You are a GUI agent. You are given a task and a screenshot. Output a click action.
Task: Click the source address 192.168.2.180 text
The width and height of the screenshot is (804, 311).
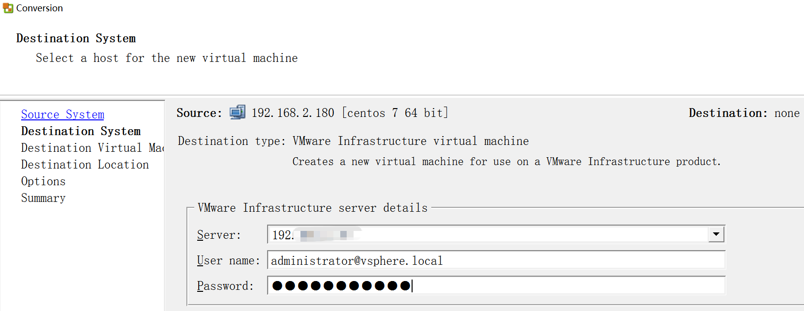pos(293,113)
